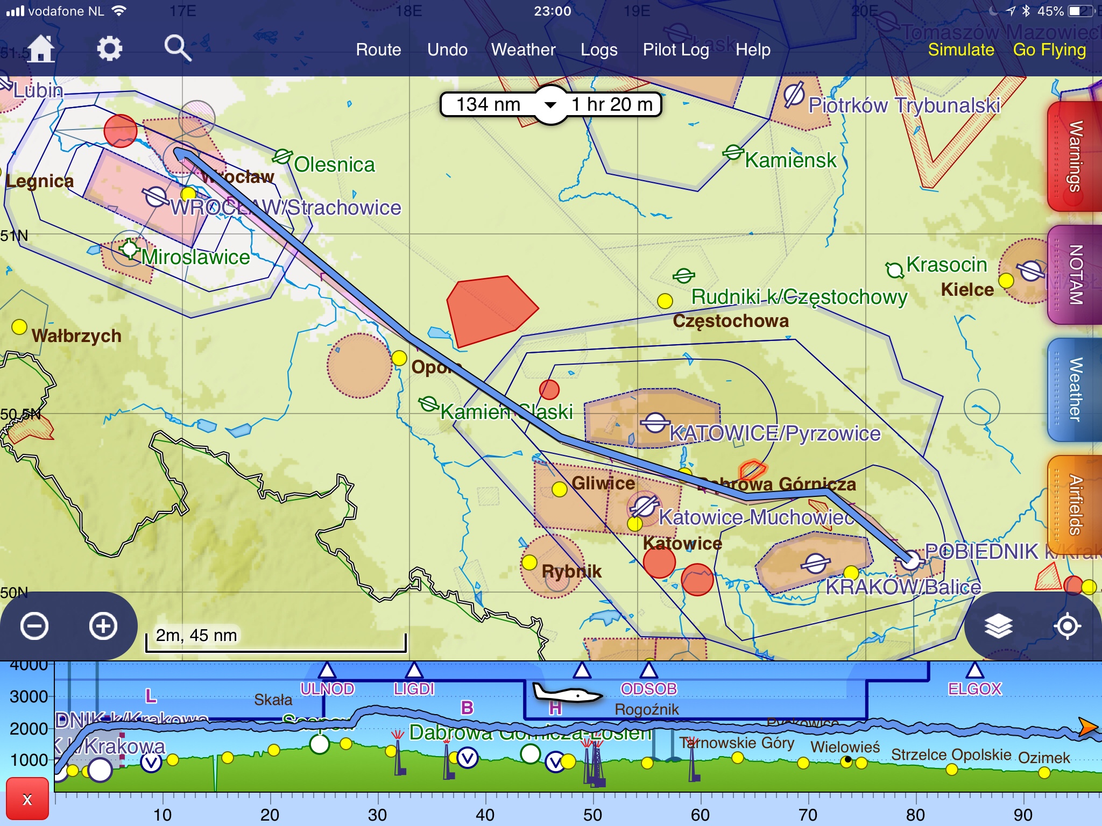This screenshot has width=1102, height=826.
Task: Select the WROCŁAW/Strachowice airport symbol
Action: coord(157,197)
